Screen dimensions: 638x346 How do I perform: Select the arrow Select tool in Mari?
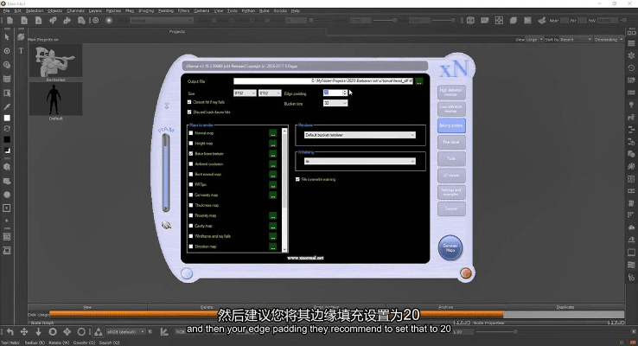tap(7, 37)
